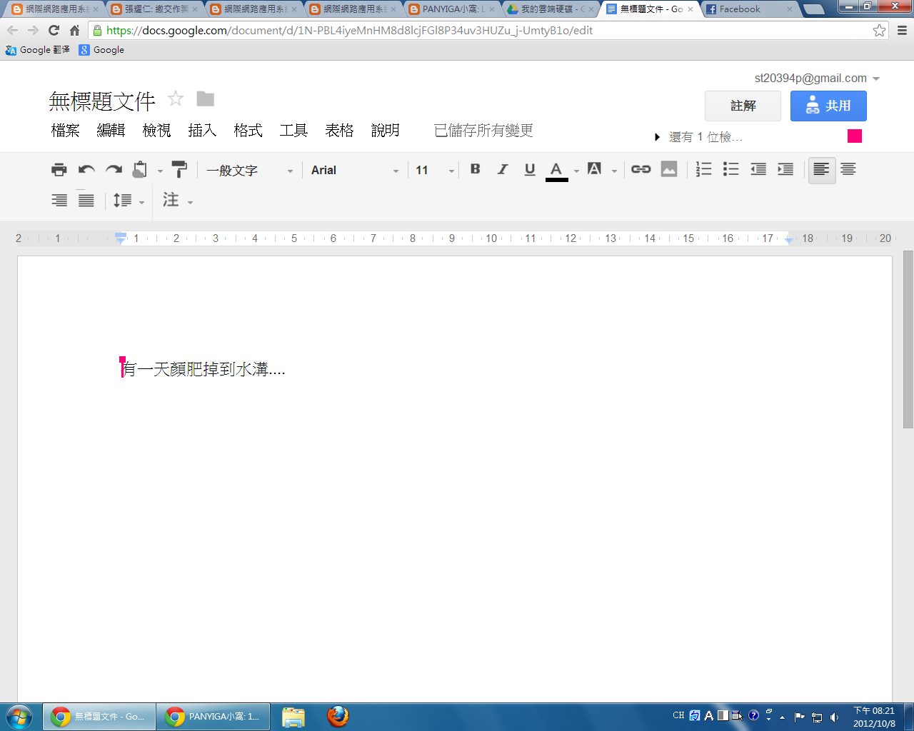Select the Paint format tool
914x731 pixels.
pos(179,170)
